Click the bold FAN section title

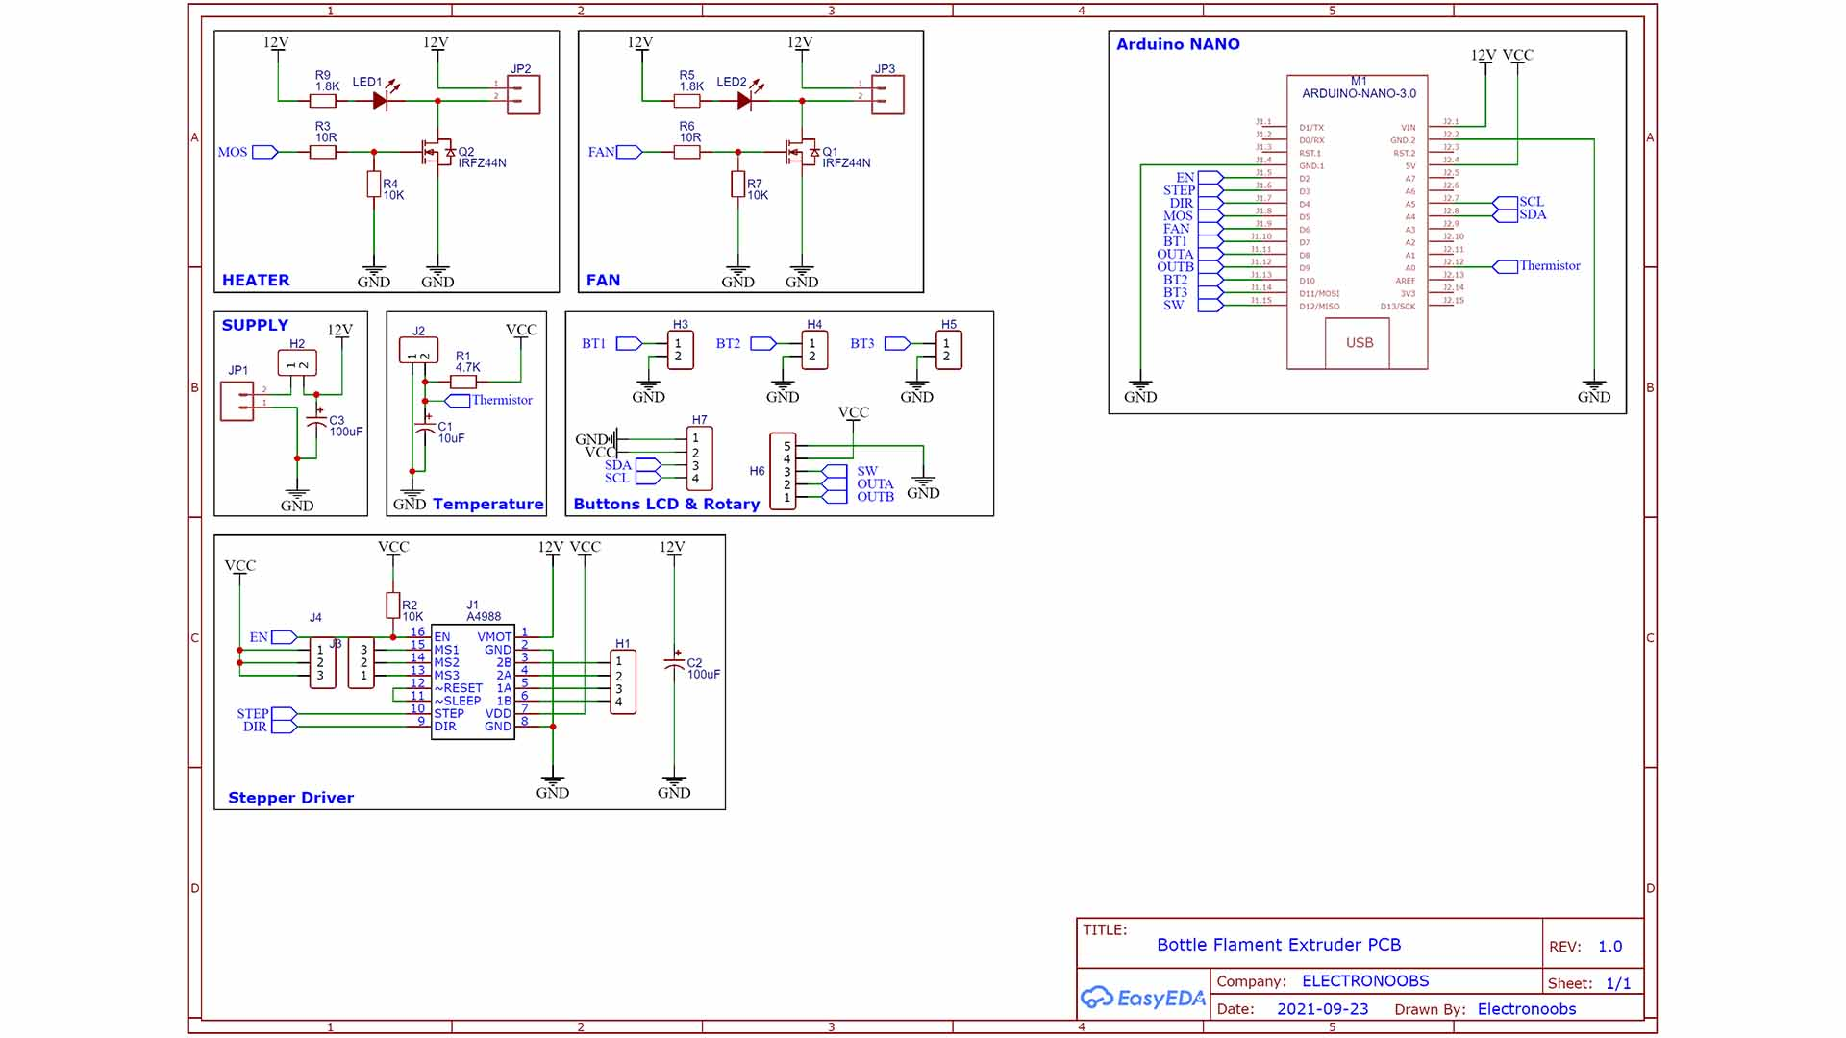pos(604,281)
